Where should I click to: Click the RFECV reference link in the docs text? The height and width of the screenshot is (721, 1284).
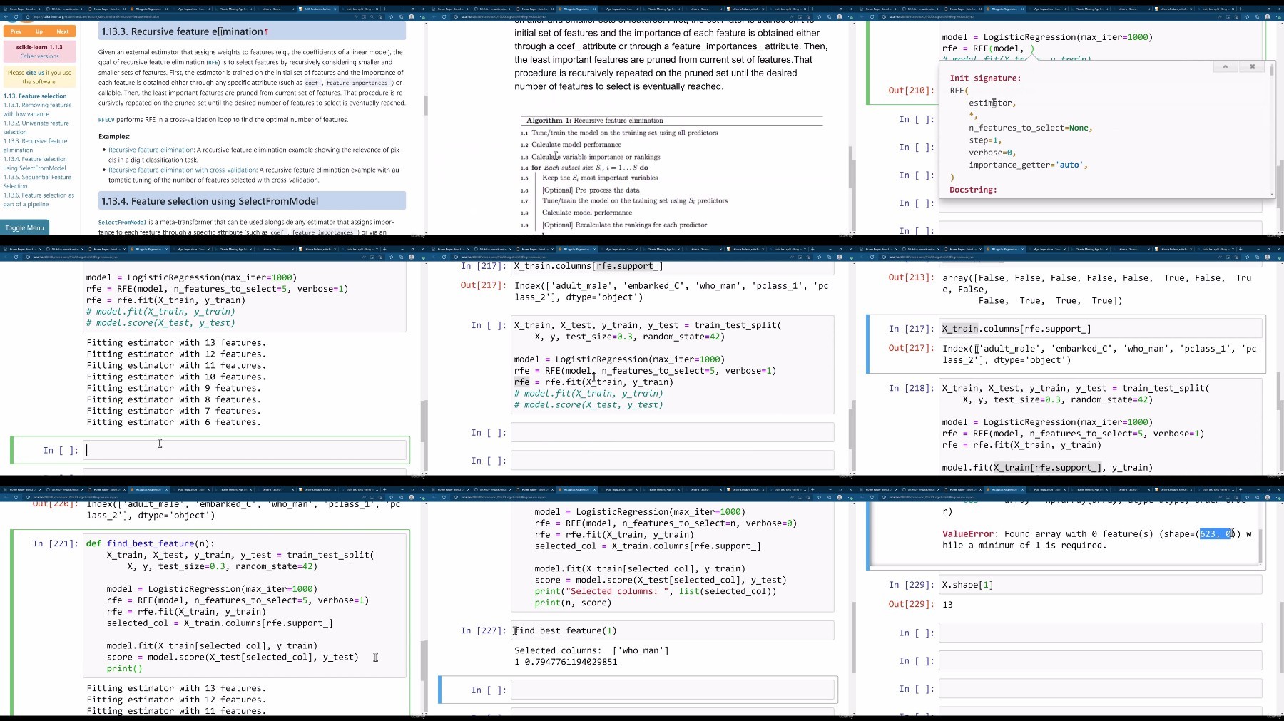tap(106, 120)
